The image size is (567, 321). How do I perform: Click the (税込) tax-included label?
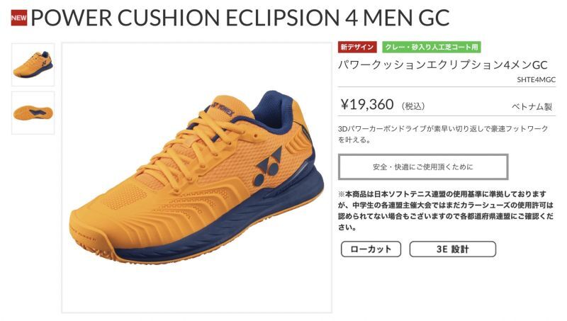pyautogui.click(x=412, y=106)
